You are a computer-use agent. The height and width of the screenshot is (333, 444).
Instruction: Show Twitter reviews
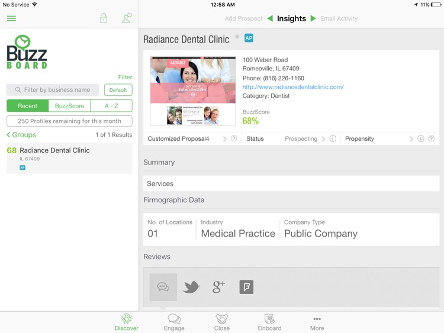click(191, 287)
